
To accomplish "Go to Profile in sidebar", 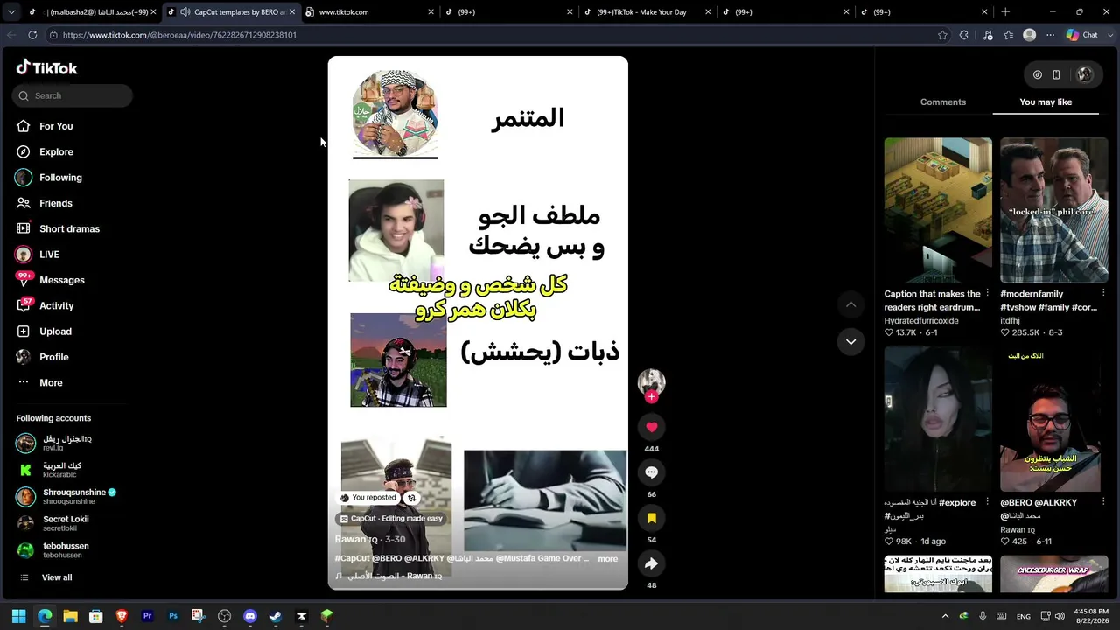I will click(x=53, y=357).
